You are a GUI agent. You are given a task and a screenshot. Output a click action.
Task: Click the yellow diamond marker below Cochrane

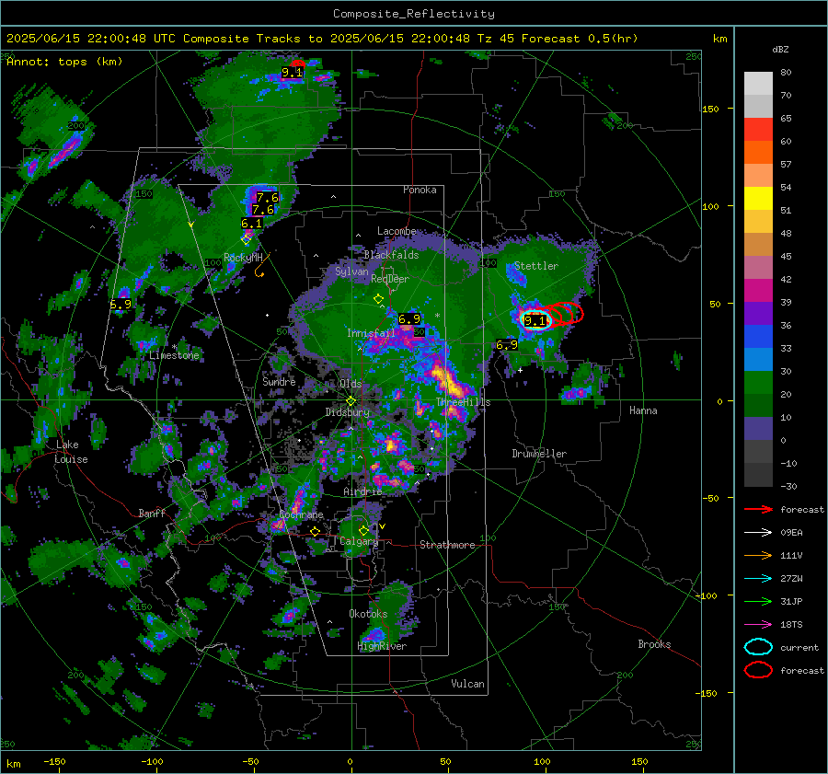pyautogui.click(x=316, y=532)
